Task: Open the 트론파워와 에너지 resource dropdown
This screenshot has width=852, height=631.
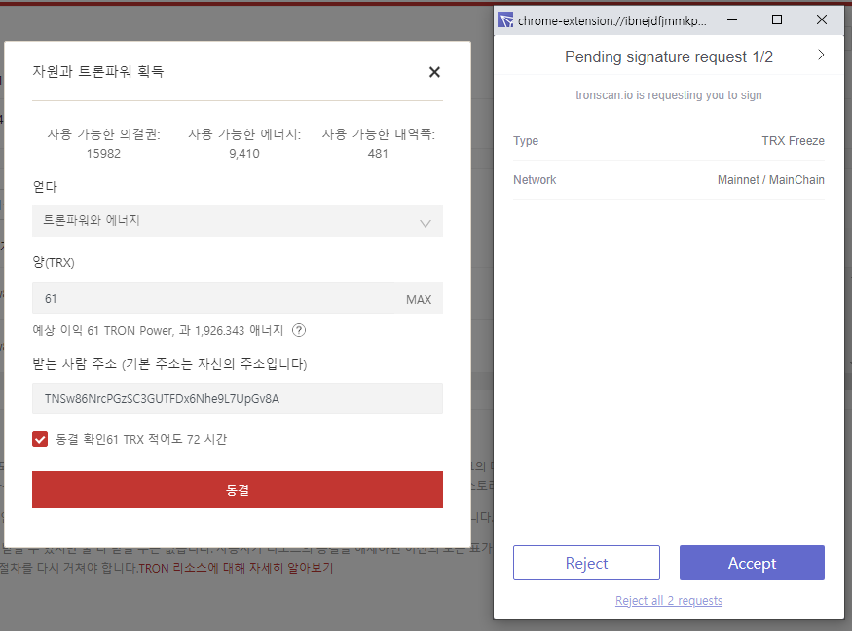Action: (x=238, y=221)
